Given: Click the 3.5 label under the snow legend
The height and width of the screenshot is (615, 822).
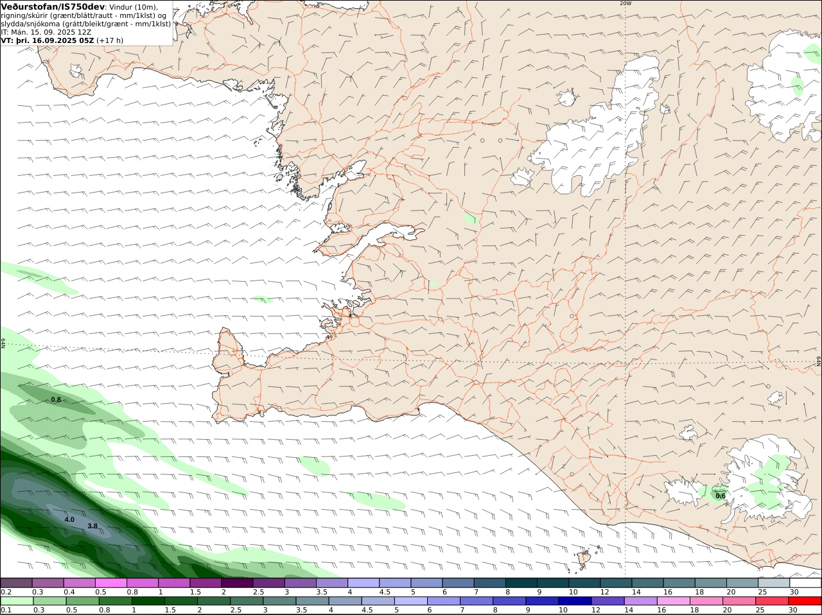Looking at the screenshot, I should (x=322, y=592).
